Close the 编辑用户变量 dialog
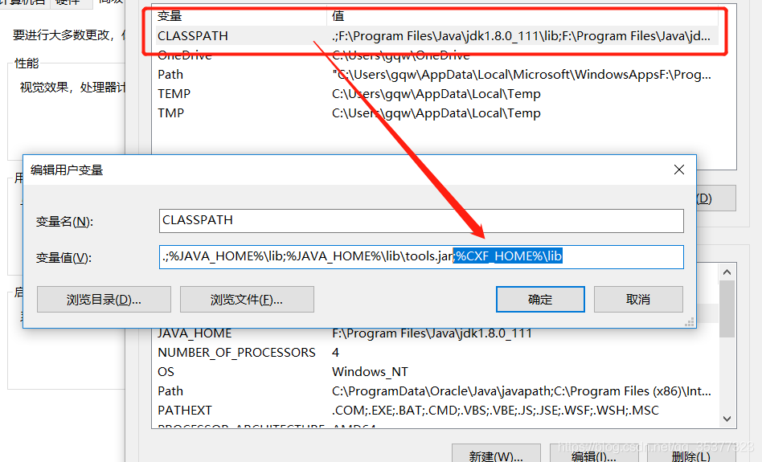Image resolution: width=762 pixels, height=462 pixels. point(679,170)
